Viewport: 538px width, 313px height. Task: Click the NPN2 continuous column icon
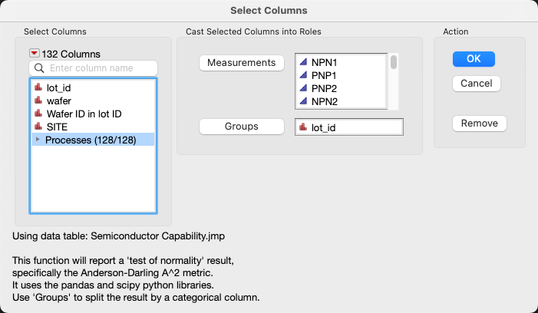(x=303, y=101)
